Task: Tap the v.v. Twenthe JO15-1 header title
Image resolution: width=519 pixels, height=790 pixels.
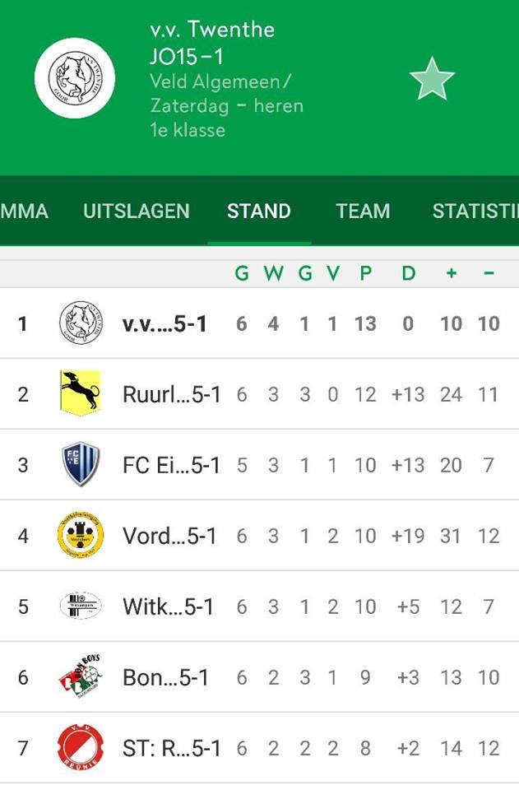Action: [212, 44]
